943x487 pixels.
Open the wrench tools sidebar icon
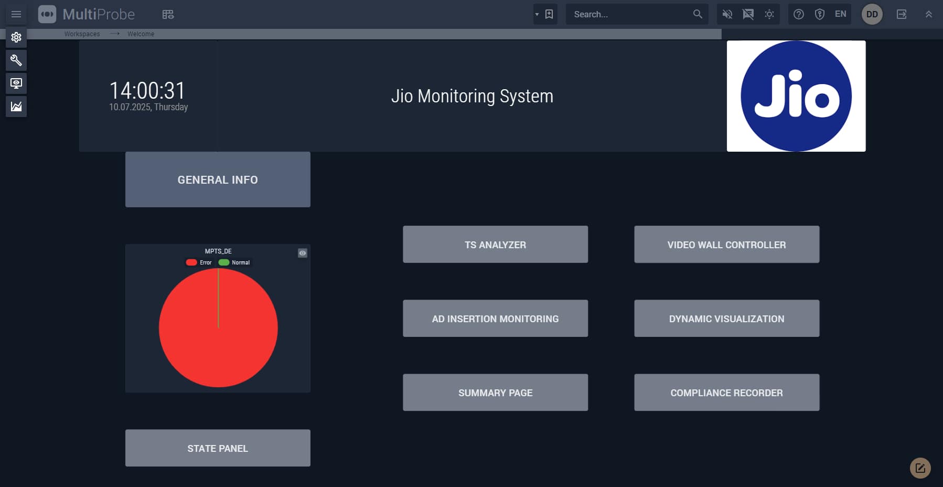pos(16,60)
